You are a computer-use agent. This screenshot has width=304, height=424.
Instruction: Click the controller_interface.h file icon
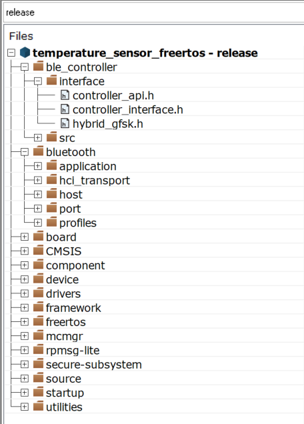[x=65, y=109]
